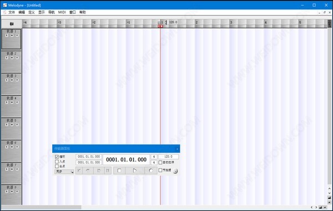Screen dimensions: 333x211
Task: Toggle the M button on track 轨道 3
Action: click(x=12, y=80)
